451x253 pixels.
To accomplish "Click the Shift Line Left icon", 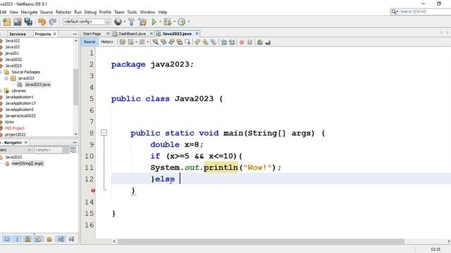I will point(224,42).
